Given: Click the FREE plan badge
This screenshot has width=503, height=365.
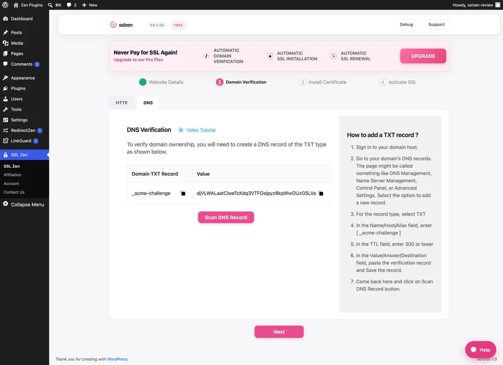Looking at the screenshot, I should (179, 25).
